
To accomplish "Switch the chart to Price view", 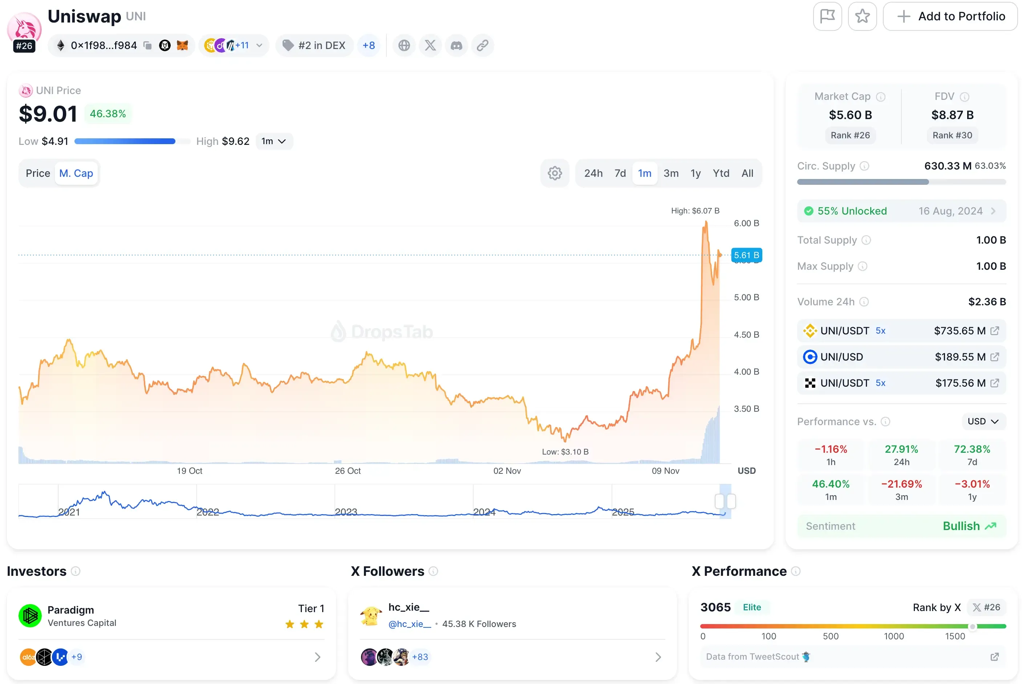I will (37, 173).
